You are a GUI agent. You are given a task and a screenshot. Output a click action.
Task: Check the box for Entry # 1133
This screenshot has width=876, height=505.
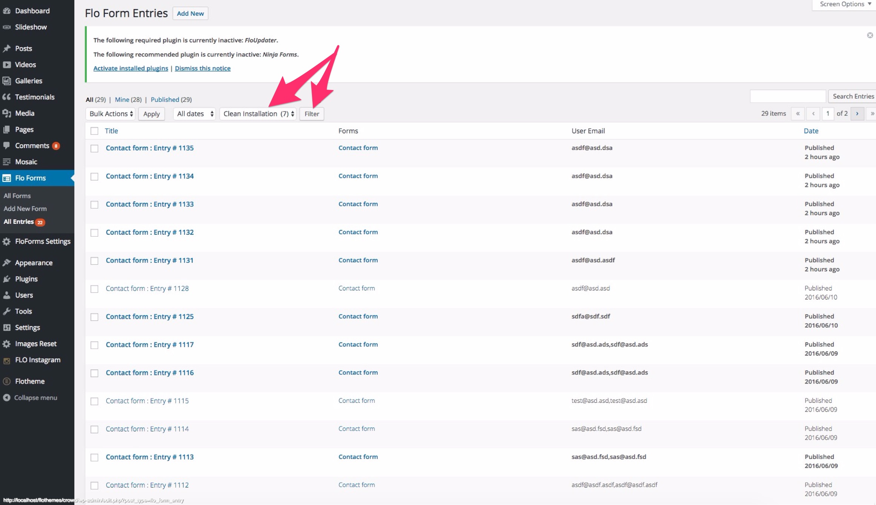[x=94, y=205]
